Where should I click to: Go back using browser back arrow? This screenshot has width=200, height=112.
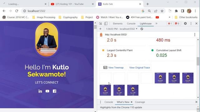4,11
